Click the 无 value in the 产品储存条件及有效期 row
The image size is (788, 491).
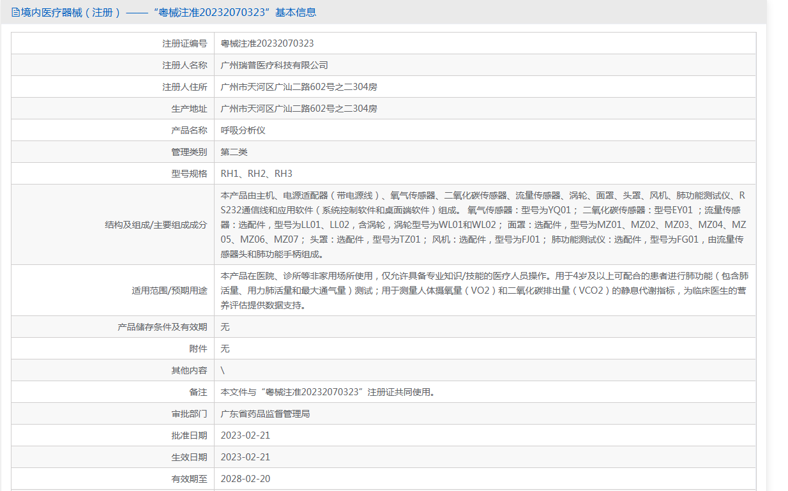tap(225, 327)
